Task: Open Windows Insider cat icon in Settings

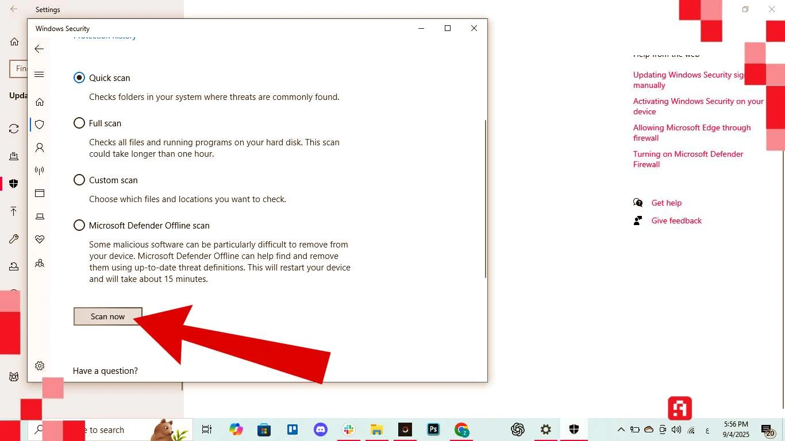Action: point(14,377)
